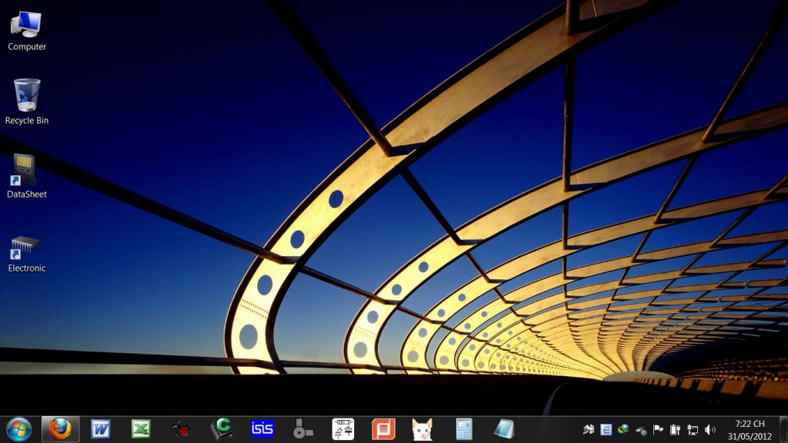The height and width of the screenshot is (443, 788).
Task: Select the DataSheet shortcut icon
Action: (26, 176)
